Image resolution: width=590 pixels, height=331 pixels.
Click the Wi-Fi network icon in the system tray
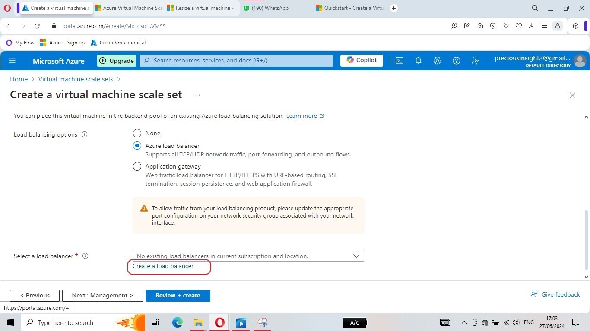(506, 322)
